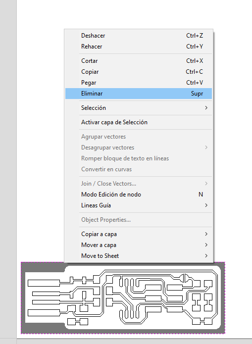Click Activar capa de Selección
This screenshot has height=344, width=252.
click(139, 122)
